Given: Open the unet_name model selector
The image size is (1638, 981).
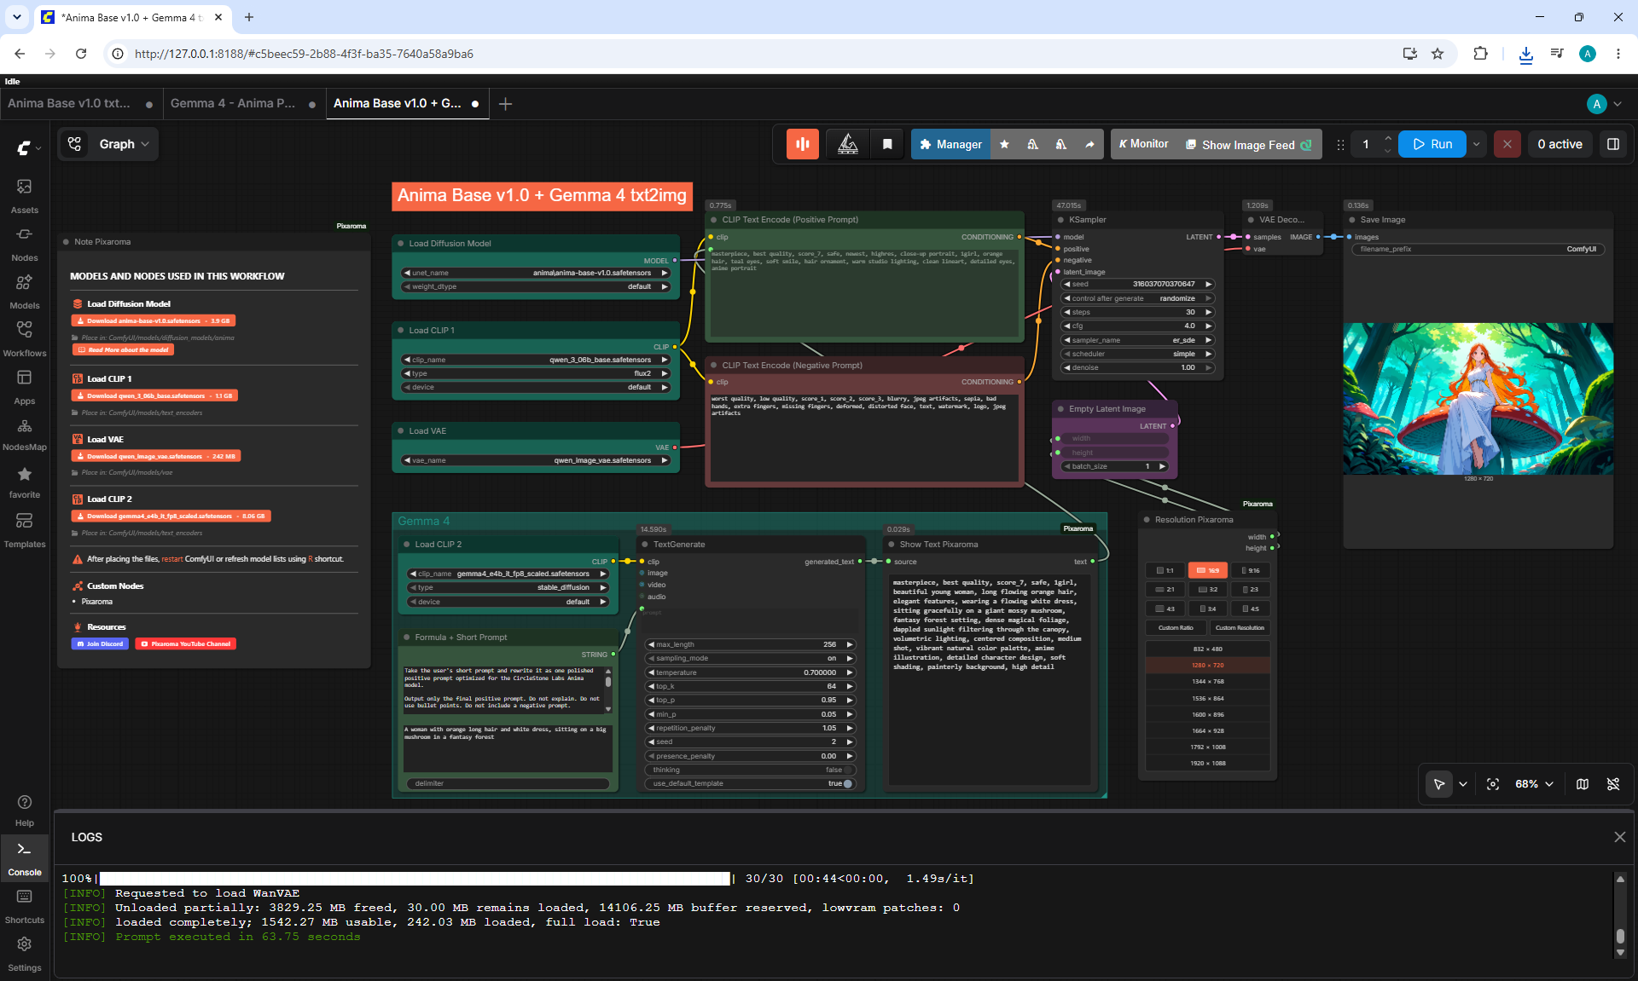Looking at the screenshot, I should 536,273.
